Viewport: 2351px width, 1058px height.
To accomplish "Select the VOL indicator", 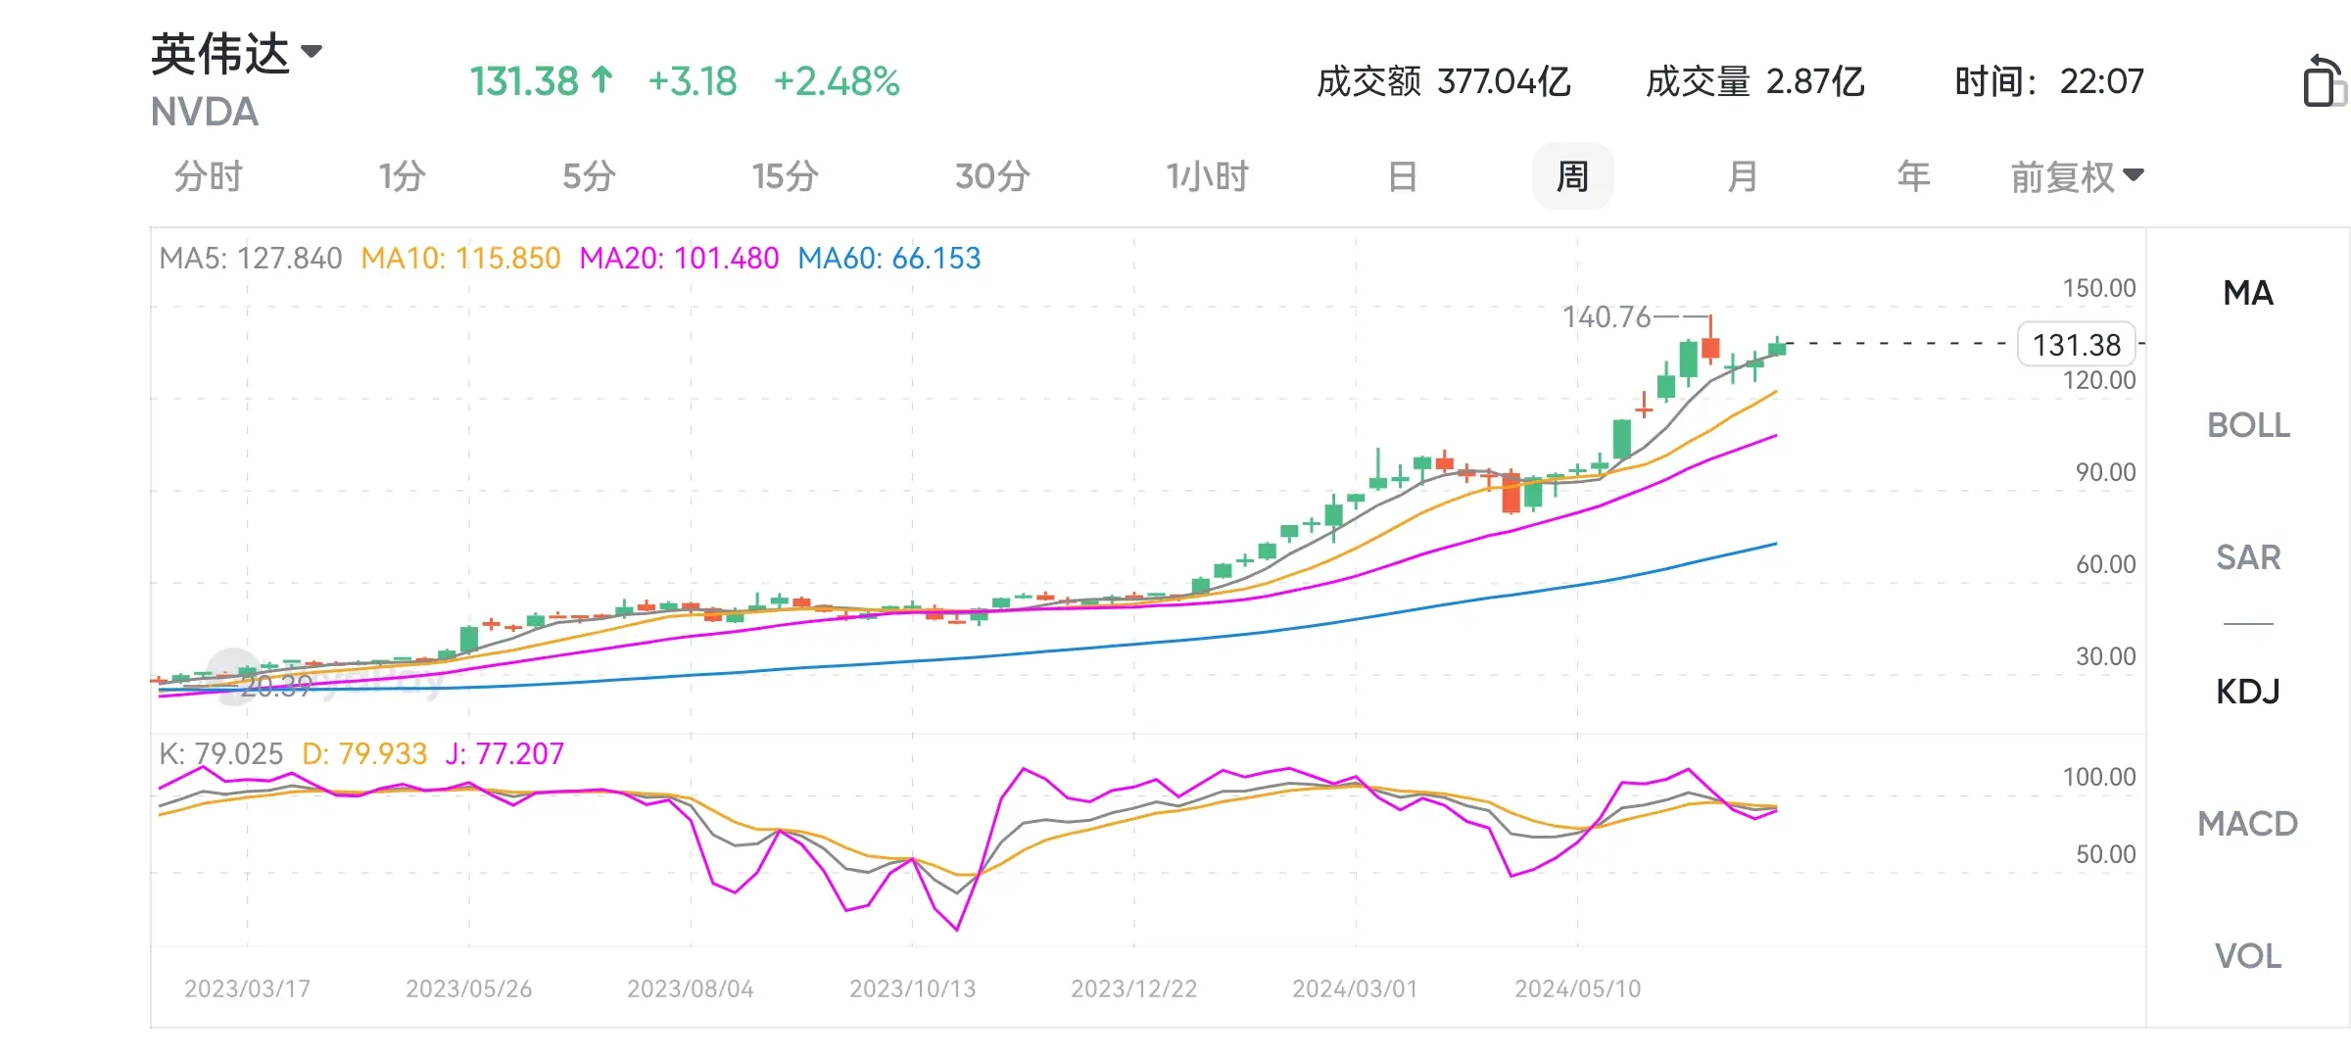I will coord(2248,956).
